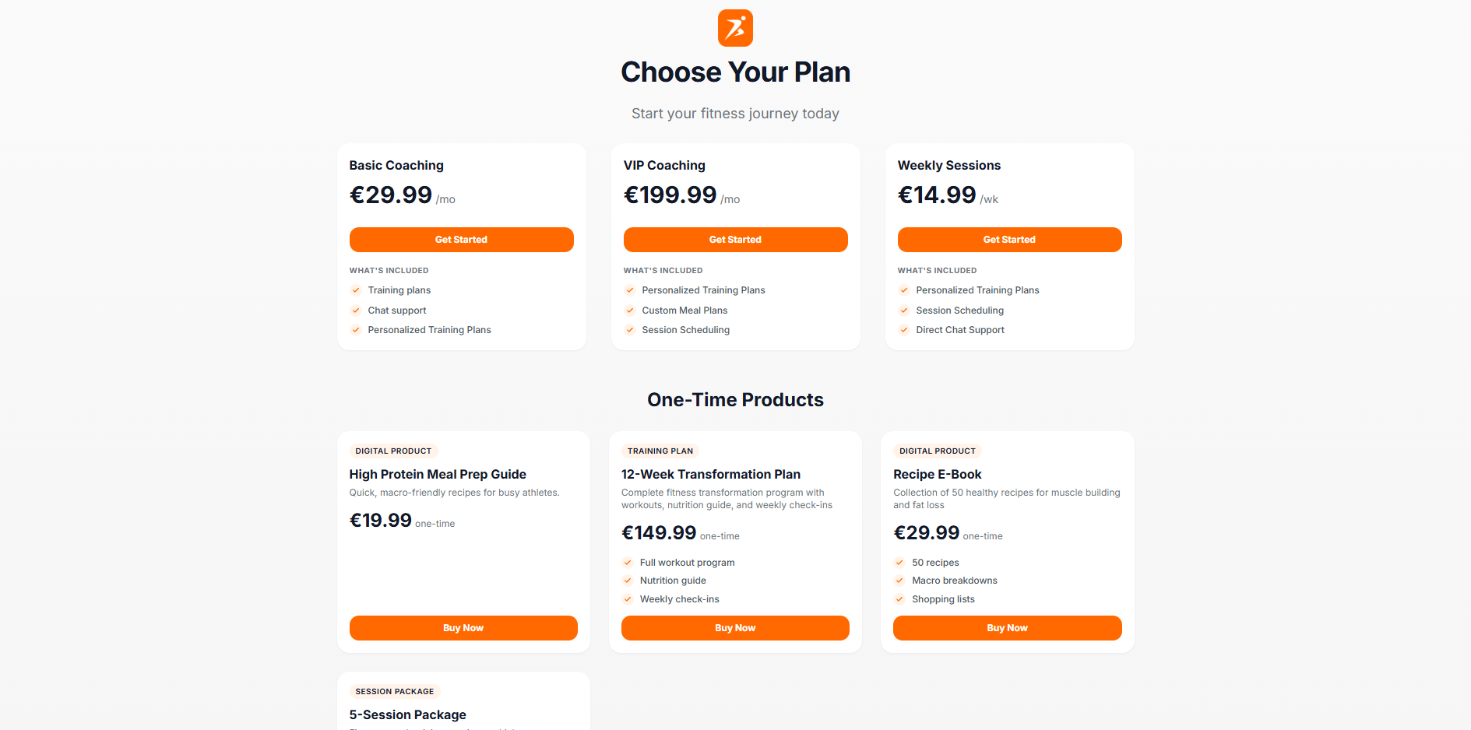Click the orange fitness runner logo icon
Image resolution: width=1471 pixels, height=730 pixels.
coord(735,28)
